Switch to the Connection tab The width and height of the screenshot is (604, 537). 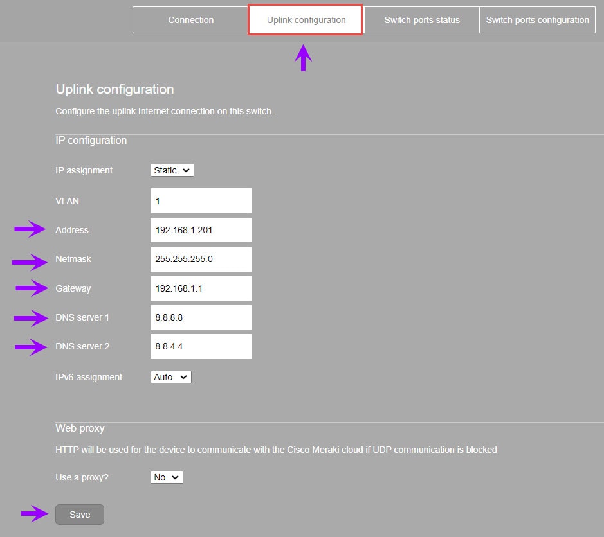click(190, 20)
